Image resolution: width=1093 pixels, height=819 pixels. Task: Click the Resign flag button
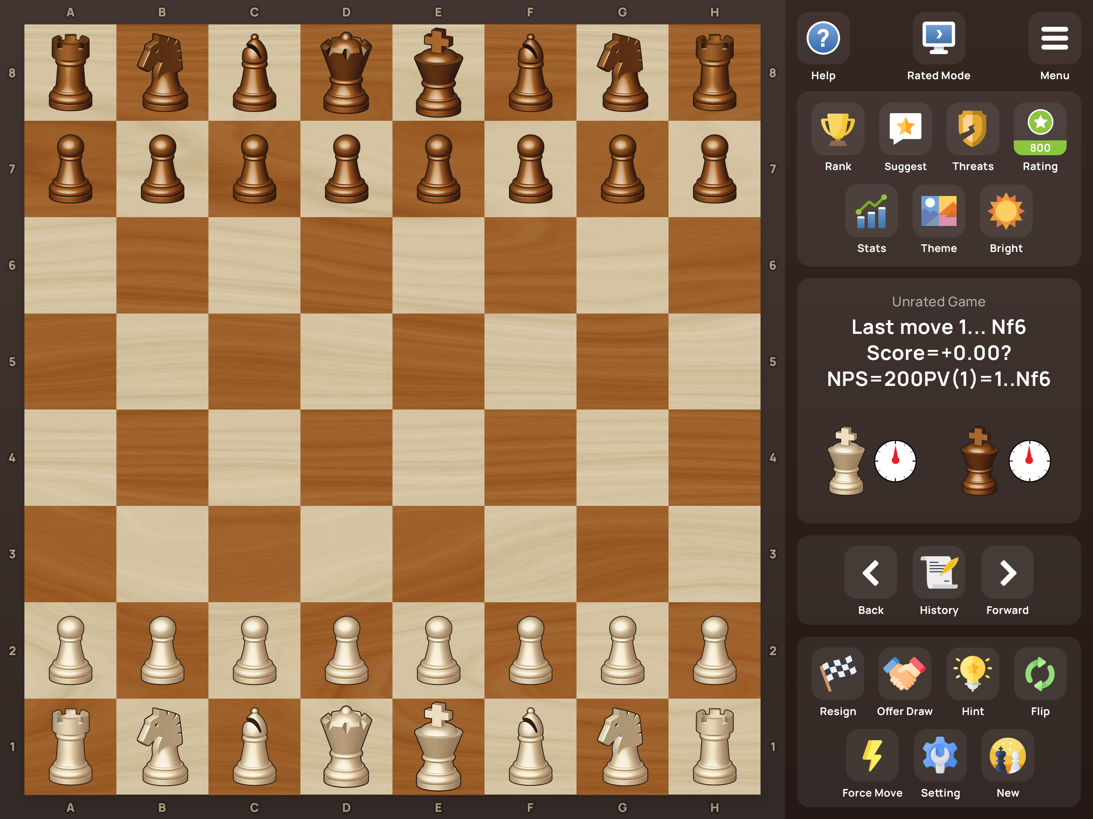837,674
